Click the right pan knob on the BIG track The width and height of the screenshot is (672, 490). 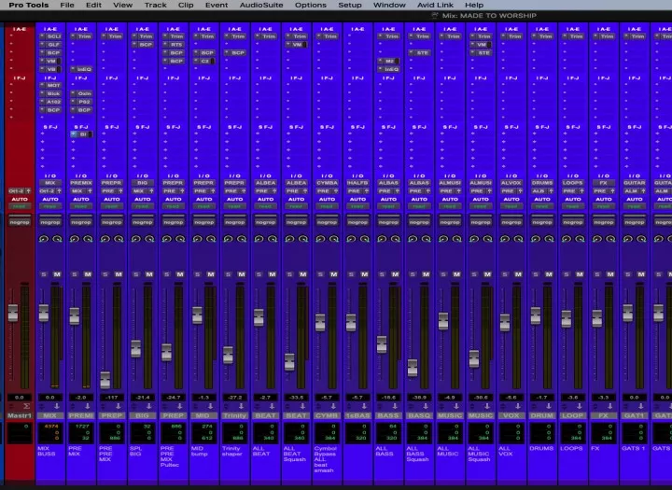[x=149, y=239]
